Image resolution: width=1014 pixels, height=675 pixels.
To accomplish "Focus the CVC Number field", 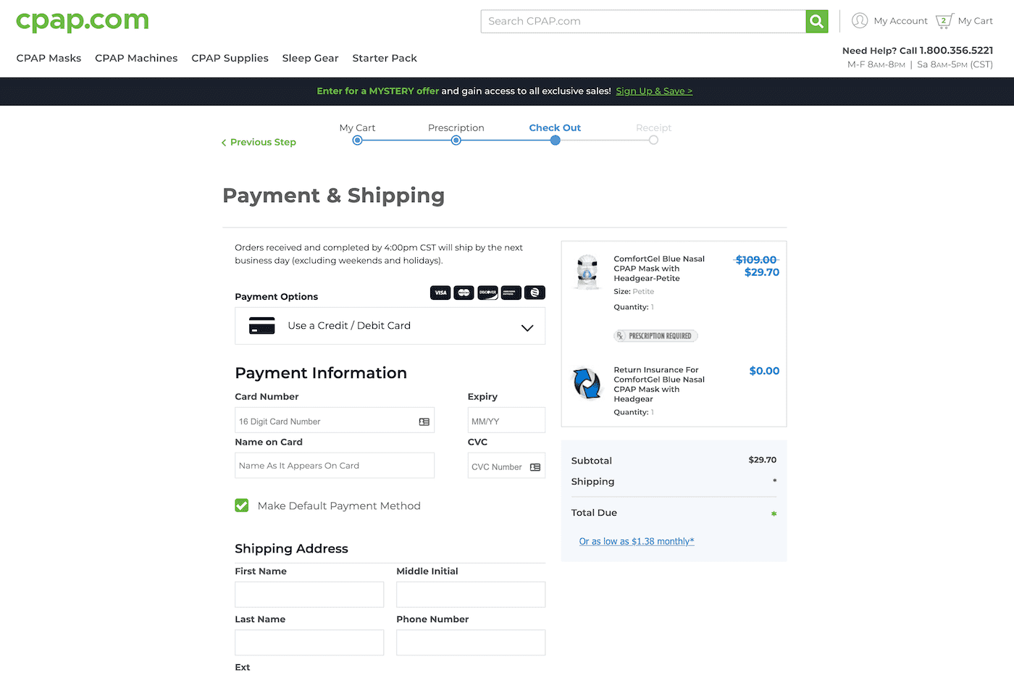I will tap(506, 466).
